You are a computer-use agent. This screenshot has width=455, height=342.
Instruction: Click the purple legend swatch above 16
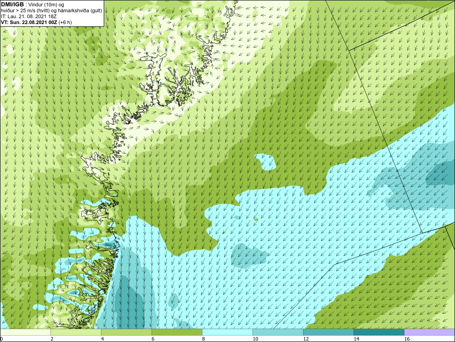429,332
